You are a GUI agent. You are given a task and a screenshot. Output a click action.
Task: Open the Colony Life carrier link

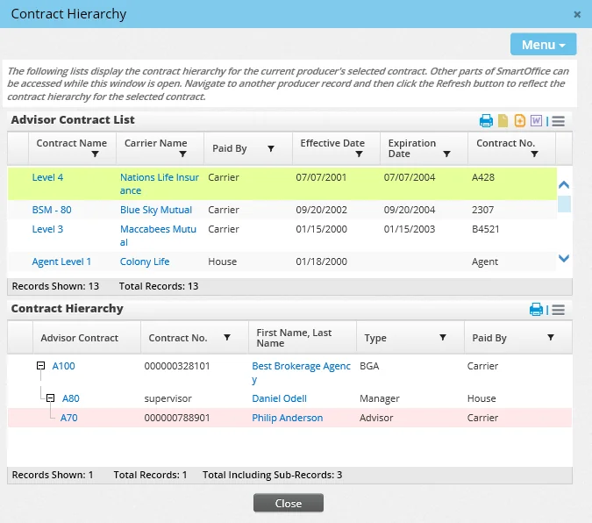point(145,261)
